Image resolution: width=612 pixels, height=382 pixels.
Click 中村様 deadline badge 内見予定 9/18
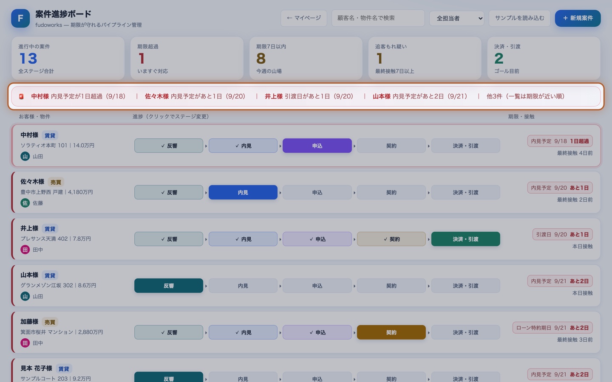[560, 141]
